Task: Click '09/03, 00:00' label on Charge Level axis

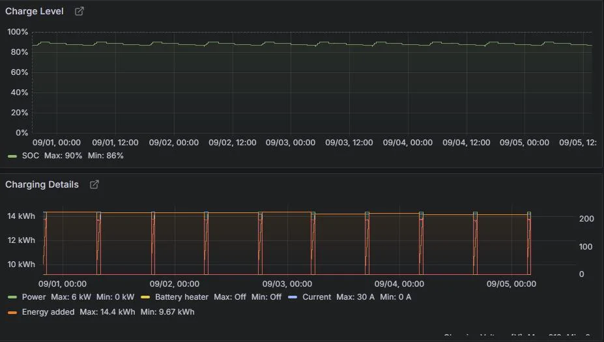Action: pyautogui.click(x=291, y=143)
